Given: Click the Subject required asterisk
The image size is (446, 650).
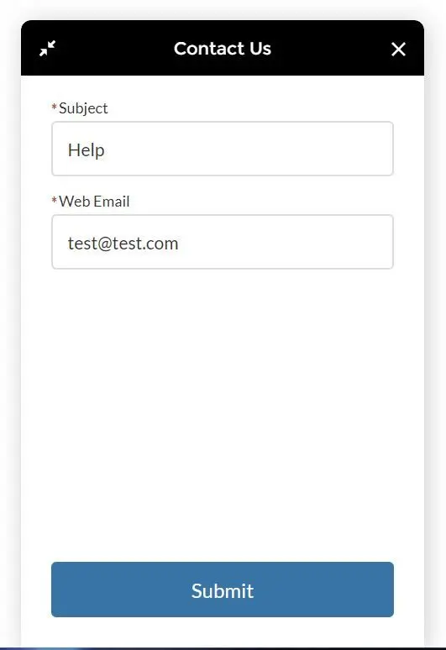Looking at the screenshot, I should 54,107.
